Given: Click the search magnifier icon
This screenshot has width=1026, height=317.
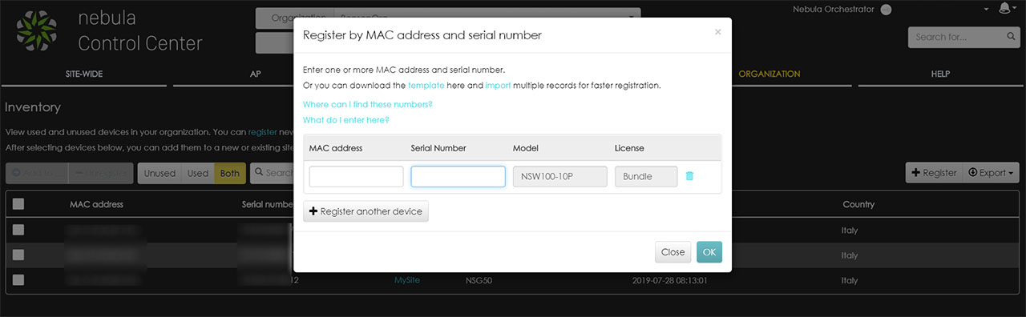Looking at the screenshot, I should pyautogui.click(x=1012, y=36).
